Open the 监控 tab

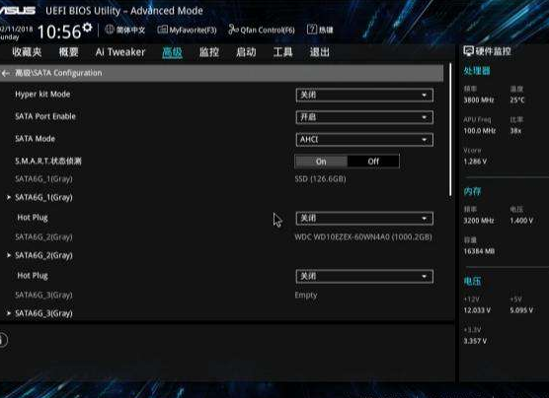pyautogui.click(x=209, y=52)
